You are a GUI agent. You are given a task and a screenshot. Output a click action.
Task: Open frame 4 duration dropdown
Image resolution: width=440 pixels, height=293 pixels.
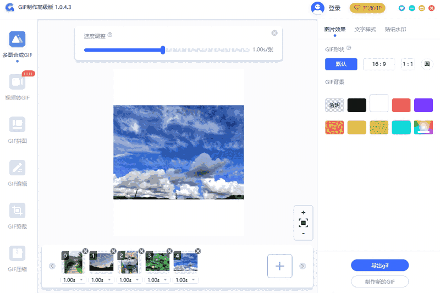(x=185, y=280)
